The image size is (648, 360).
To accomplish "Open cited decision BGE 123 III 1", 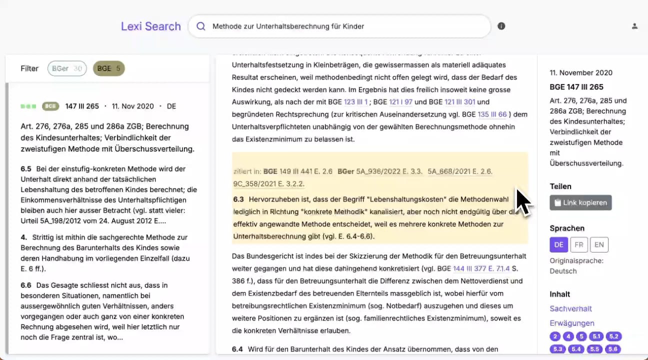I will (x=355, y=102).
